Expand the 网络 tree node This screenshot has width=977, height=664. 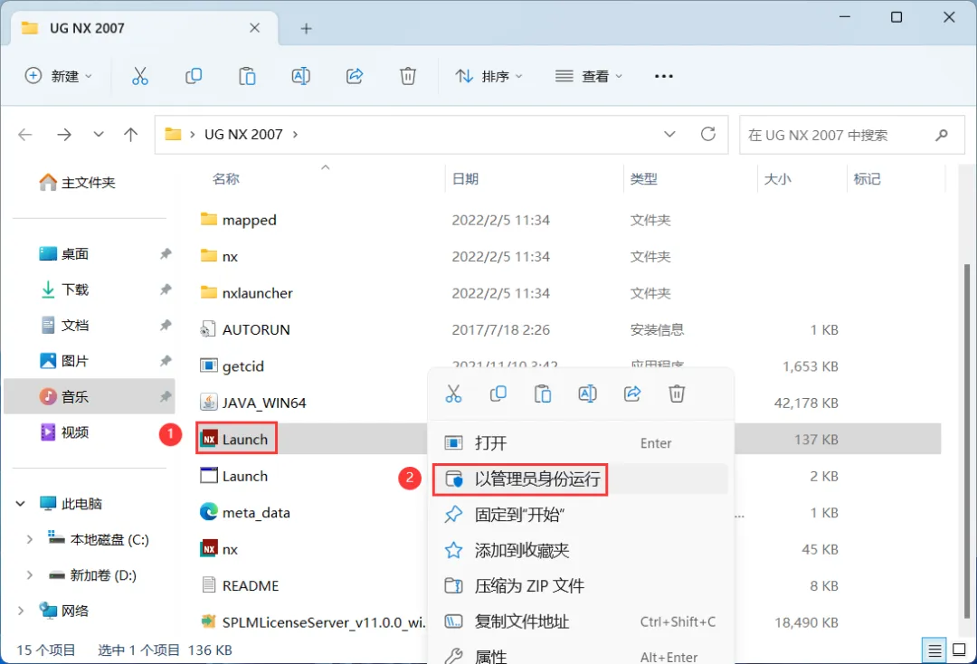21,611
